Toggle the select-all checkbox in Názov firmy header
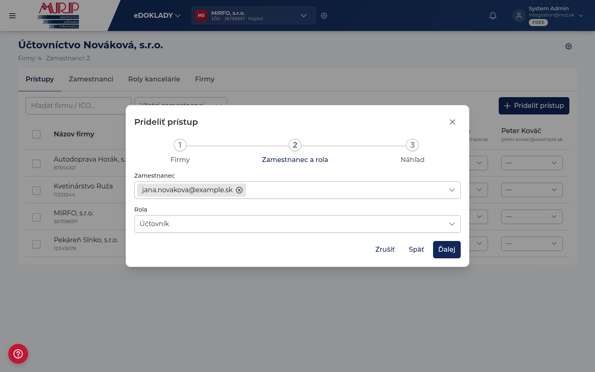This screenshot has width=595, height=372. (x=36, y=134)
